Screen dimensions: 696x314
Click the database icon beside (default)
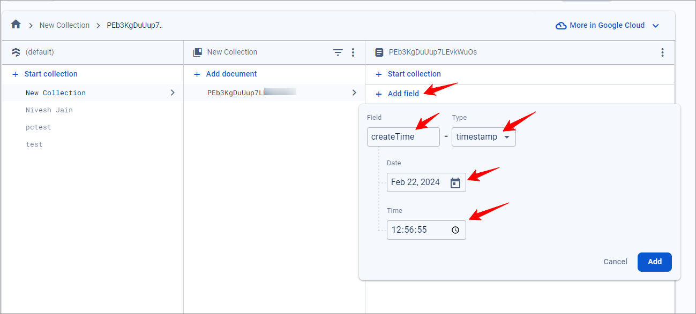coord(16,52)
